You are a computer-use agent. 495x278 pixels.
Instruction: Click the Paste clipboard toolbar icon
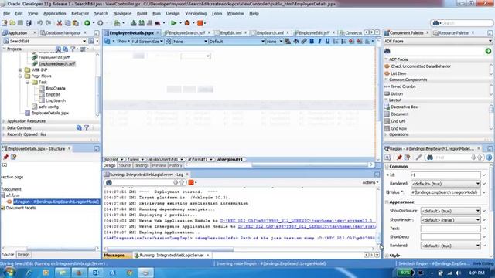pos(76,23)
